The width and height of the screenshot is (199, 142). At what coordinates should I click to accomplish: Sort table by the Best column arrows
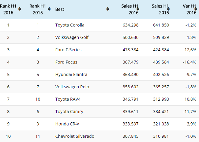coord(107,9)
